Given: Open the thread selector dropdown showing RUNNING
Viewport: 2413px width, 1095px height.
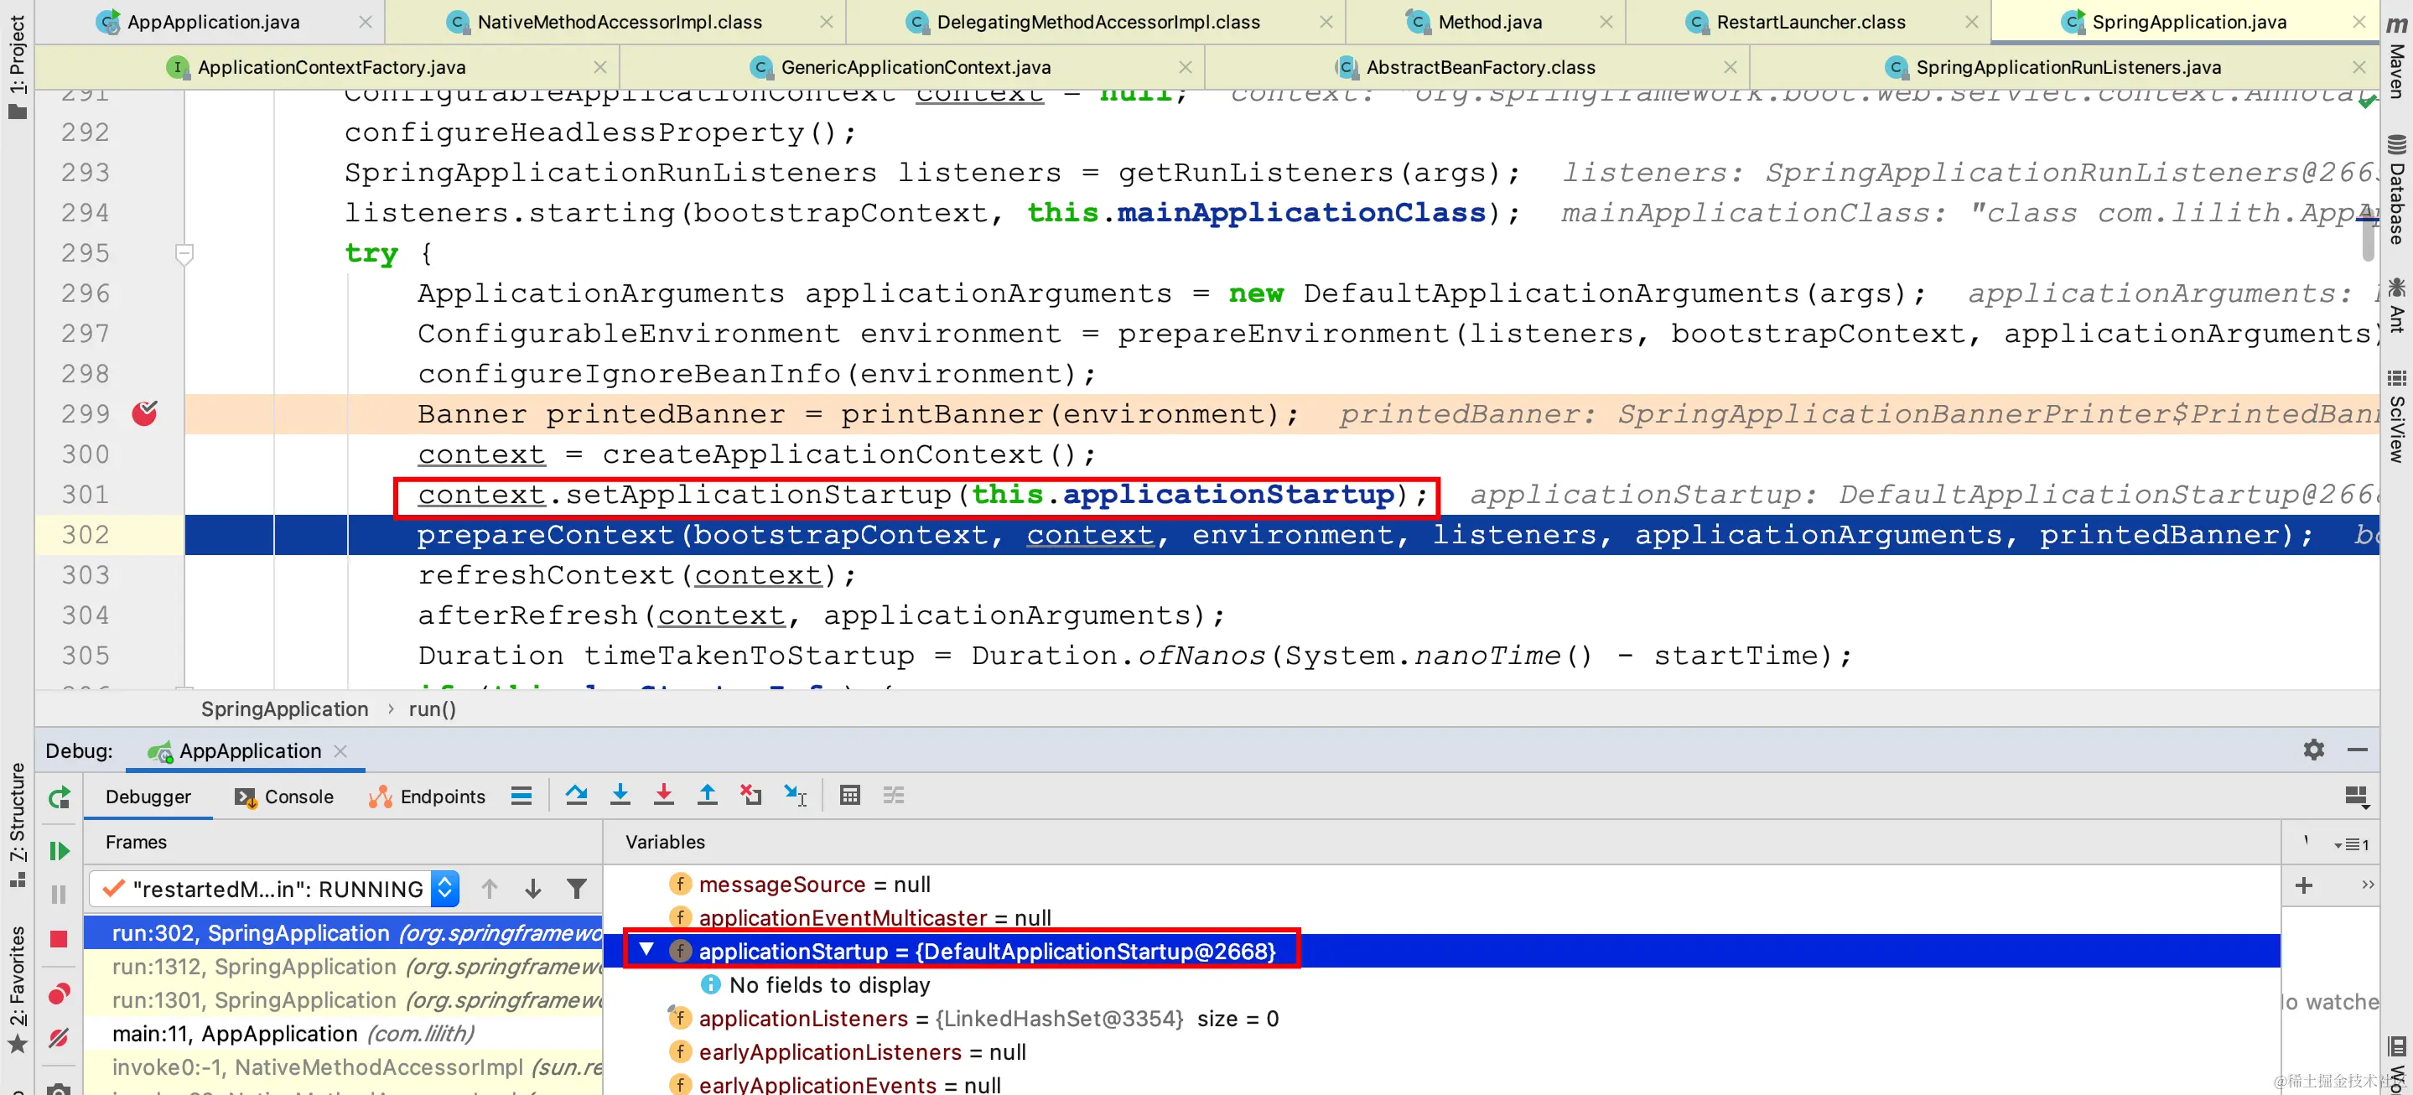Looking at the screenshot, I should coord(445,888).
